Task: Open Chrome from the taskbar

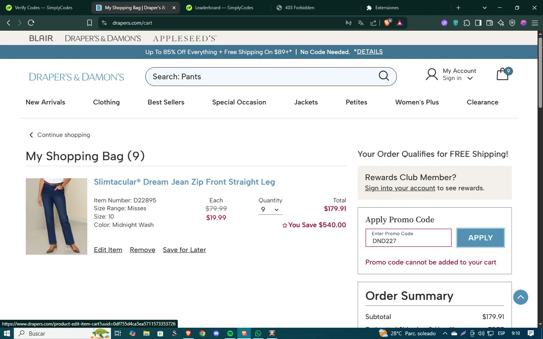Action: pyautogui.click(x=202, y=333)
